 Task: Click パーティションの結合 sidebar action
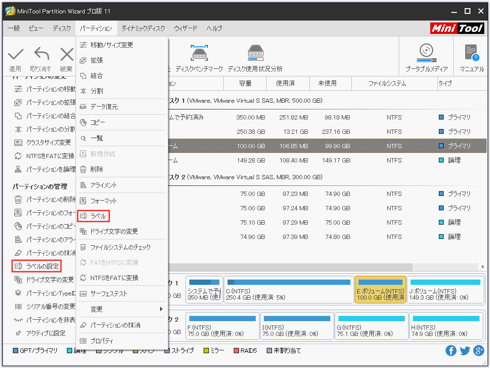(x=44, y=116)
